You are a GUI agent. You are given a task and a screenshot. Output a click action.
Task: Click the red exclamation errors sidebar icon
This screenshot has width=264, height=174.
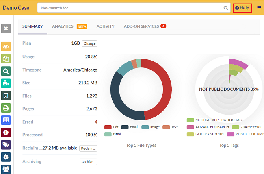point(6,132)
